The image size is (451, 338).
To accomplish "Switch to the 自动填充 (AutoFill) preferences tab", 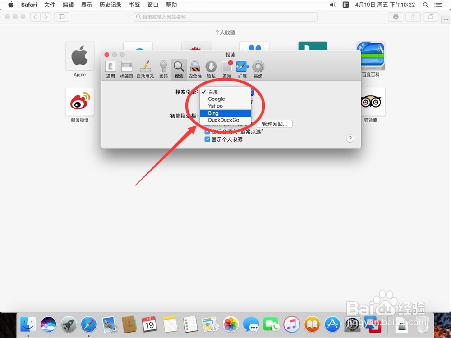I will (145, 69).
